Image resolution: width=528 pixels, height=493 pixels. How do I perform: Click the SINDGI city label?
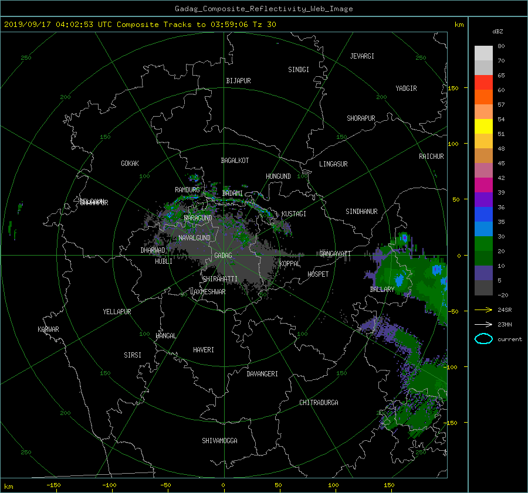pyautogui.click(x=299, y=70)
